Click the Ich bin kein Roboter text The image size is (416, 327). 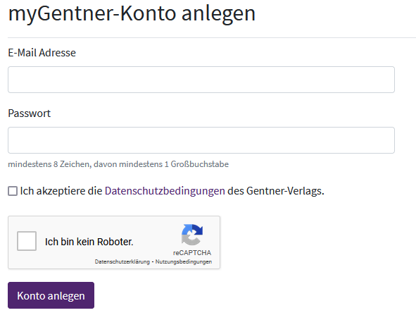(x=89, y=242)
